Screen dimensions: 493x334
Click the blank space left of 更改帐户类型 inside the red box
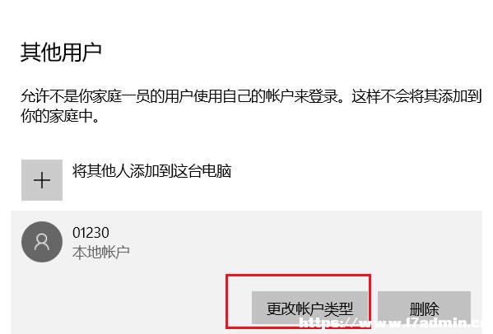coord(240,302)
